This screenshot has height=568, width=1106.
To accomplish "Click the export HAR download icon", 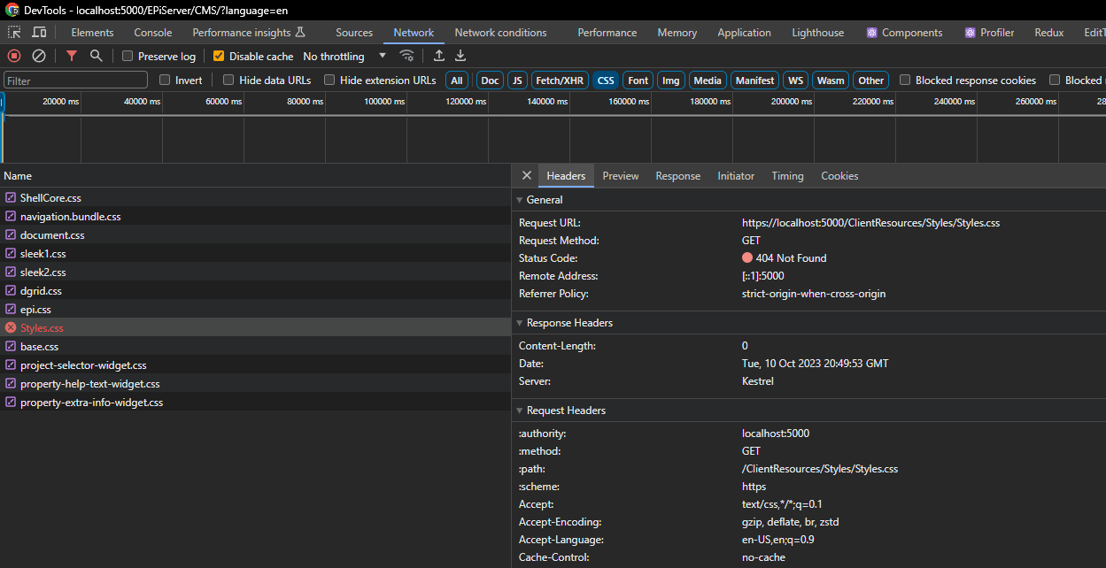I will [460, 56].
